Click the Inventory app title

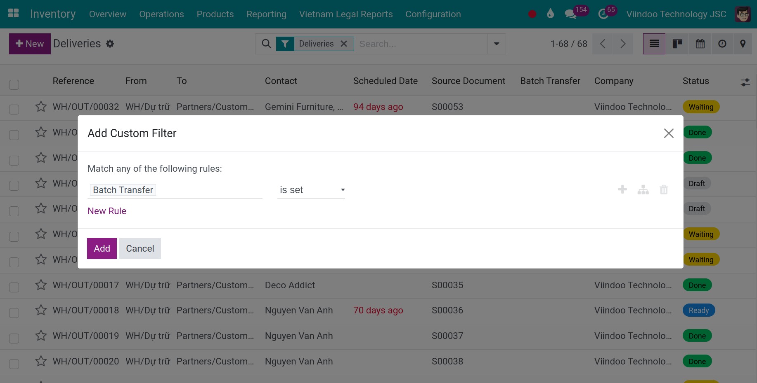53,14
